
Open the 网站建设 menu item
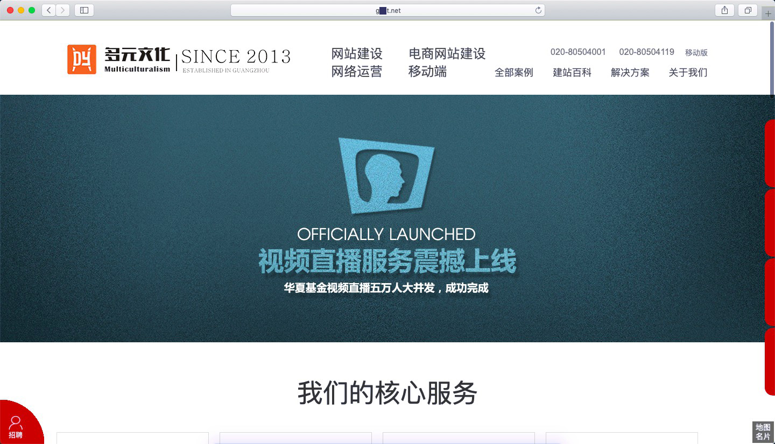(357, 54)
